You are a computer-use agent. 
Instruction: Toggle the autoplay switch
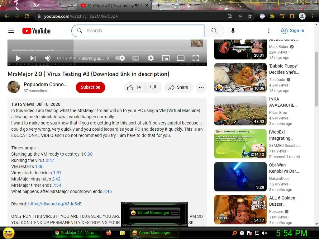click(x=120, y=58)
